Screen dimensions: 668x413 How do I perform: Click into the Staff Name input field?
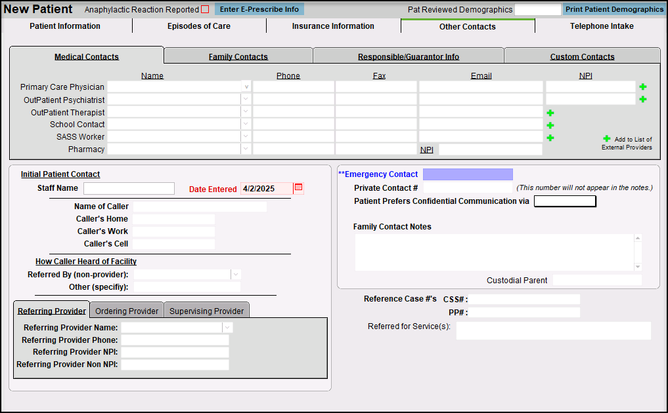129,189
